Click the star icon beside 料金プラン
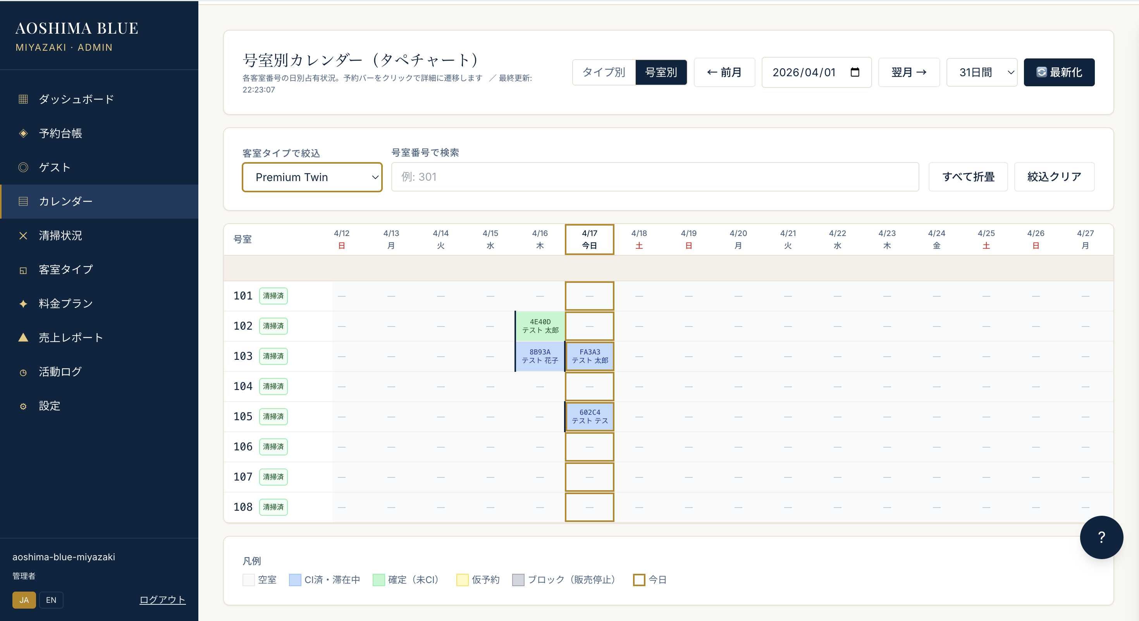Viewport: 1139px width, 621px height. tap(23, 304)
